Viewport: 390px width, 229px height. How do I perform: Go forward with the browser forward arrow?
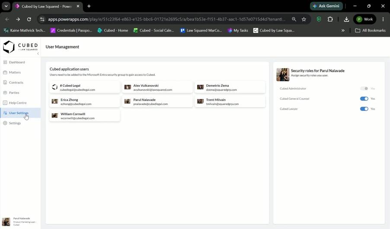click(x=18, y=19)
